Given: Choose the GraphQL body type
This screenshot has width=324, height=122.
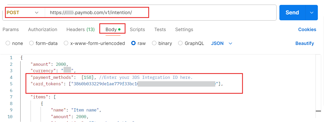Looking at the screenshot, I should point(180,43).
